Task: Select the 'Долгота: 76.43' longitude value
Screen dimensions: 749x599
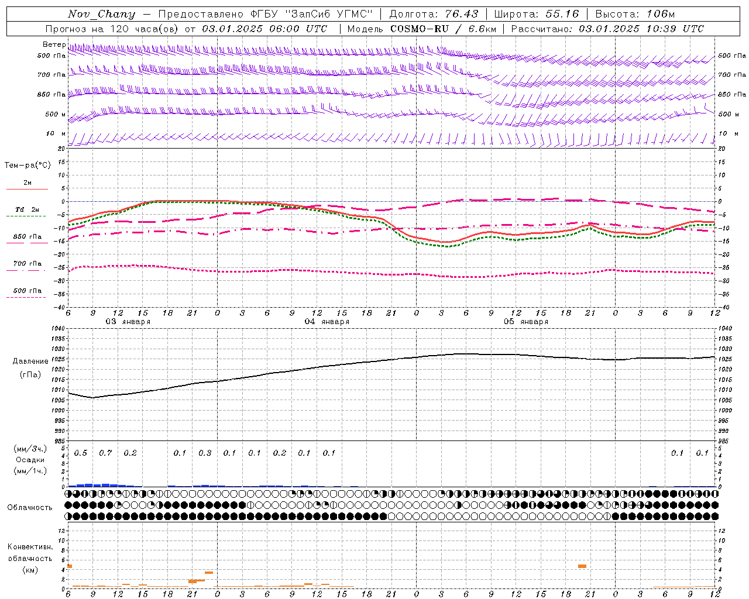Action: pos(434,14)
